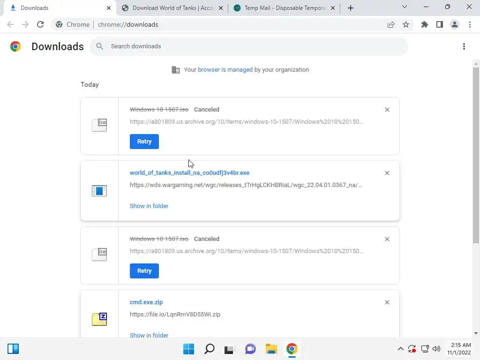This screenshot has width=480, height=360.
Task: Open the Downloads page more actions menu
Action: (x=464, y=46)
